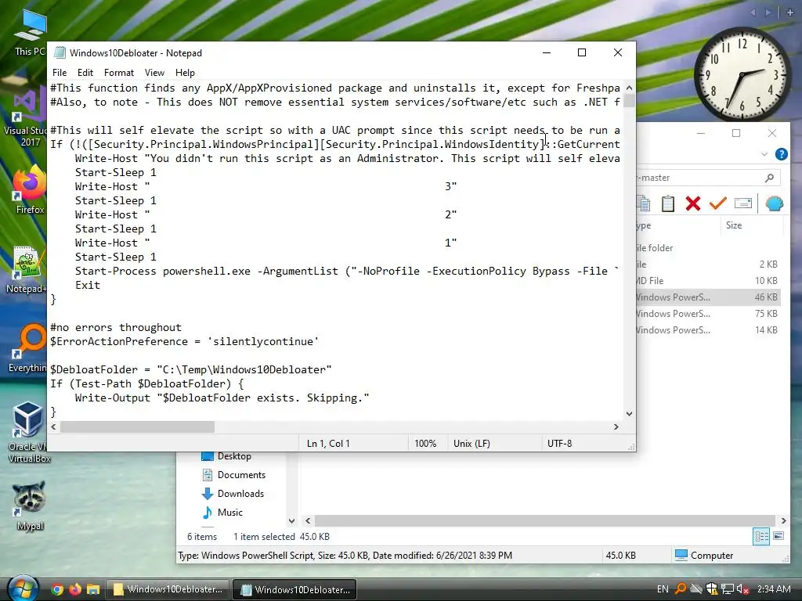802x601 pixels.
Task: Switch Explorer to large icons view
Action: coord(779,536)
